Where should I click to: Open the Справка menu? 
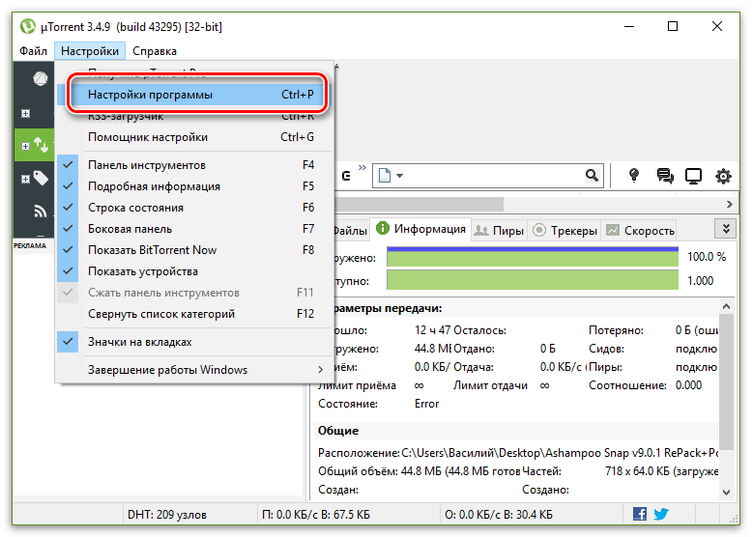[x=155, y=51]
